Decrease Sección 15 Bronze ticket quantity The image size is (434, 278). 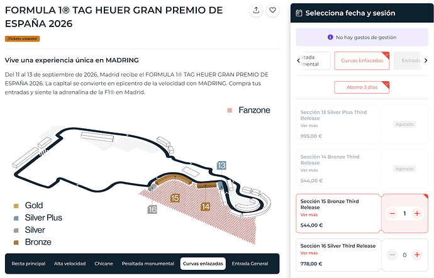click(x=392, y=214)
